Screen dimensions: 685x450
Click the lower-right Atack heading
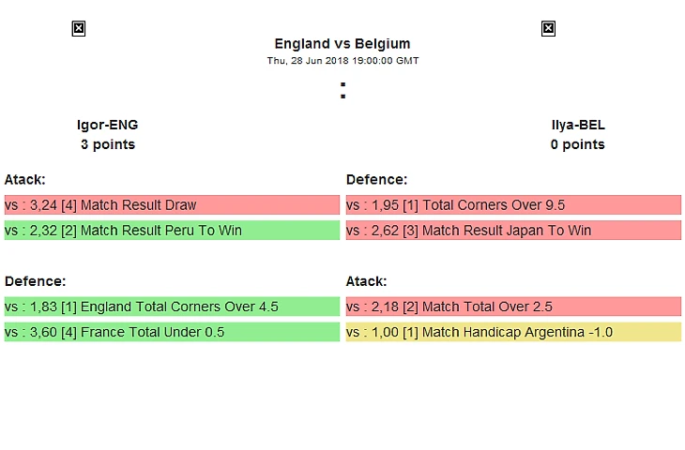tap(367, 280)
